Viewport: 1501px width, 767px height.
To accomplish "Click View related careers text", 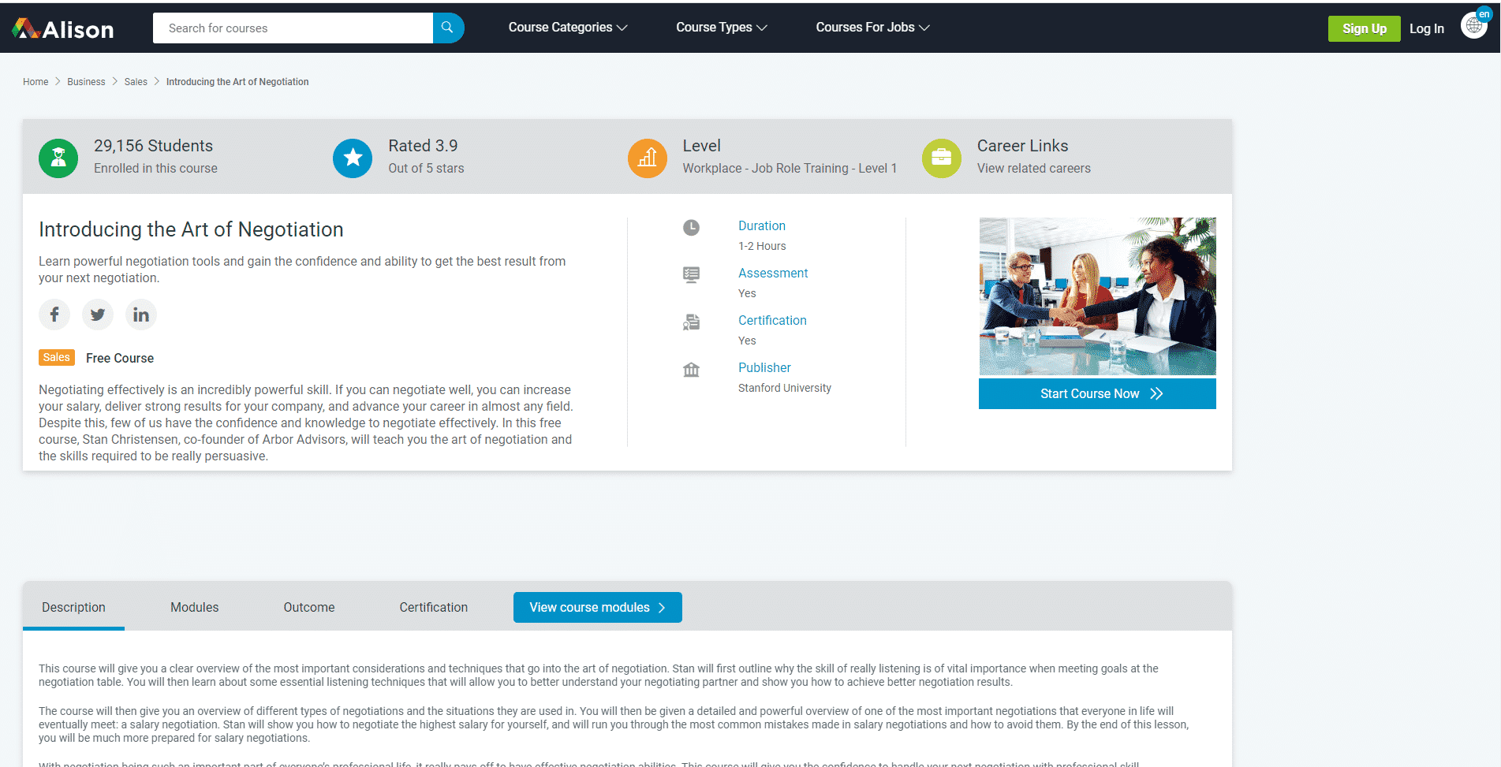I will (1034, 168).
